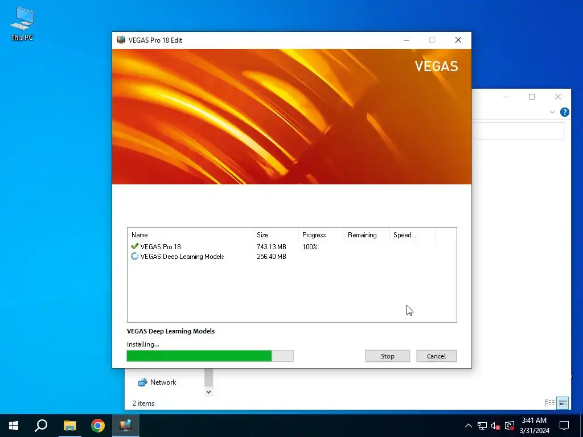Open Help in the File Explorer window

point(564,112)
